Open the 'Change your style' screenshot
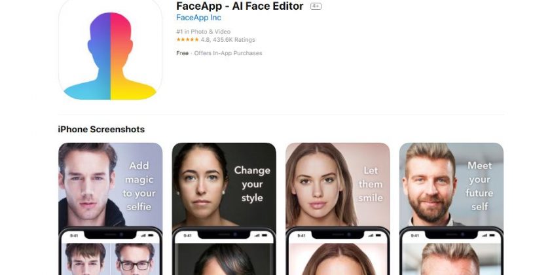 tap(224, 209)
